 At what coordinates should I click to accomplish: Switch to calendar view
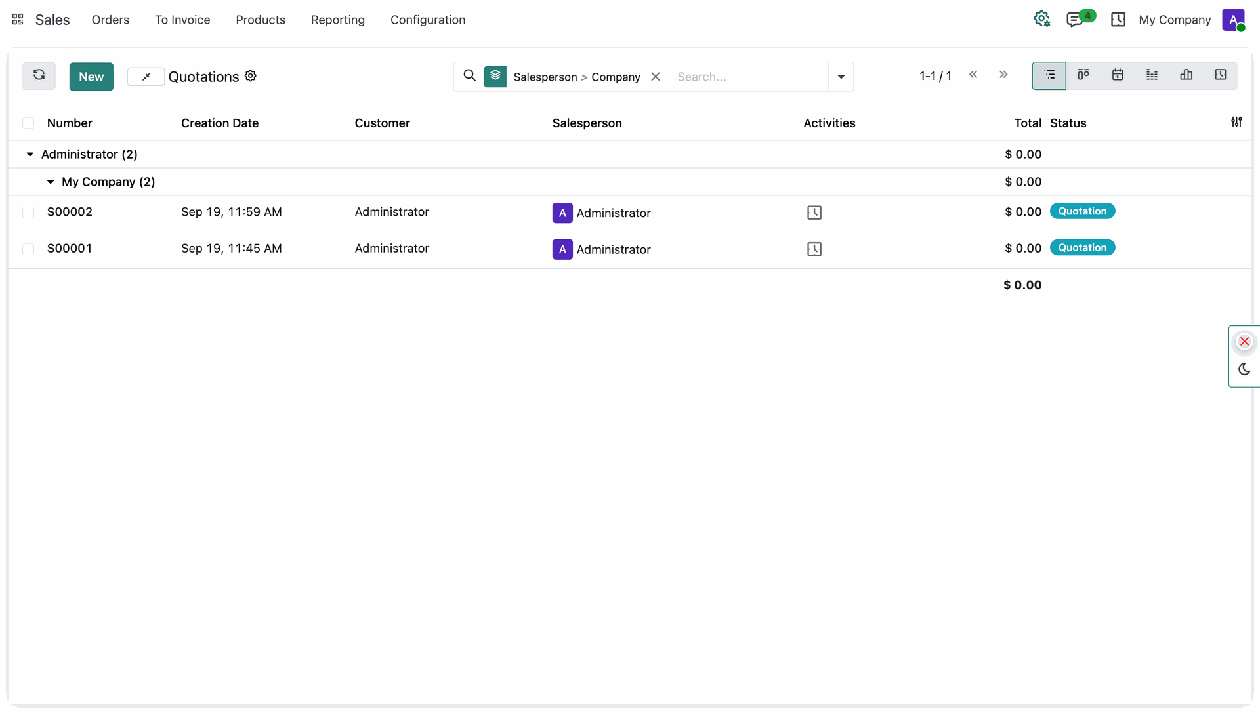tap(1118, 75)
